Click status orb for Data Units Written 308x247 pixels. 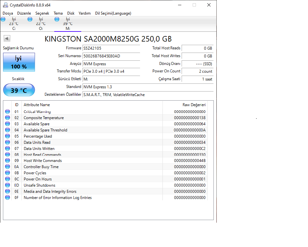7,148
